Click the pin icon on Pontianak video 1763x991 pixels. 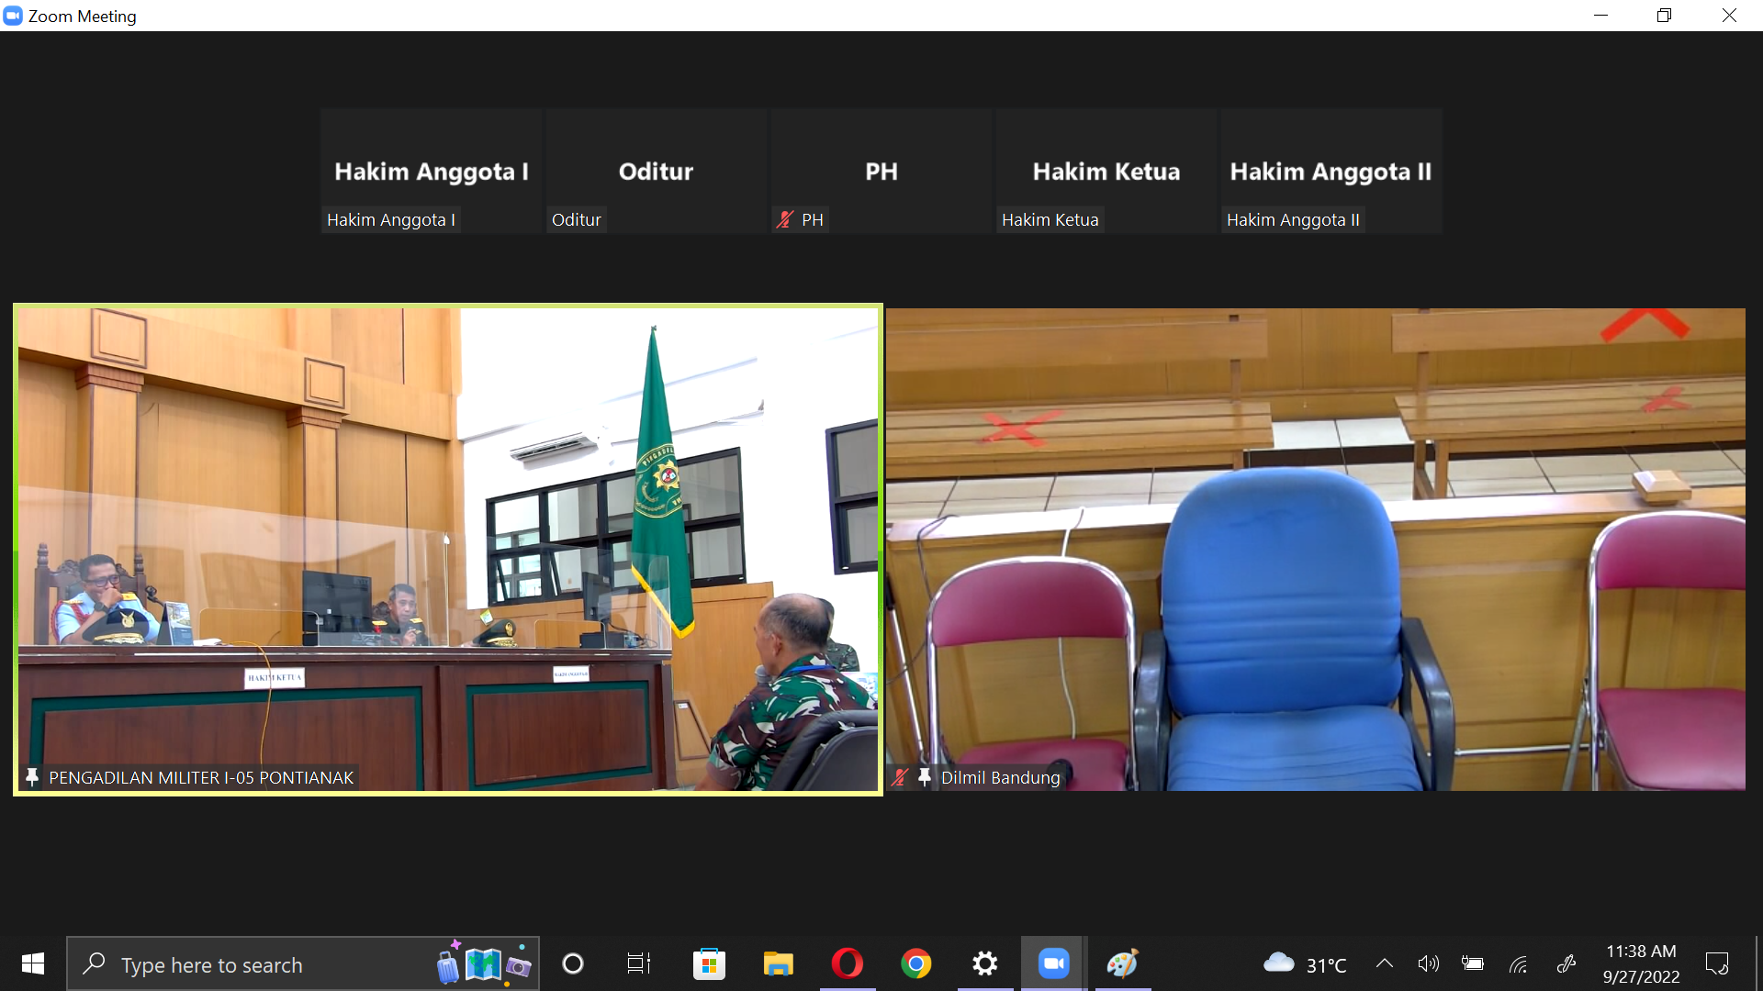pos(32,777)
